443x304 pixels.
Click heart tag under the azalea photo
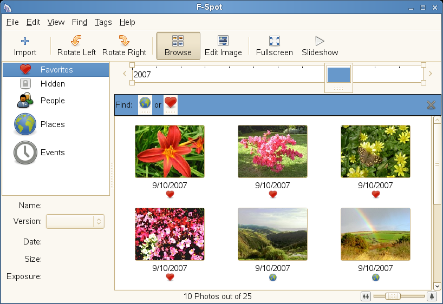click(x=272, y=195)
